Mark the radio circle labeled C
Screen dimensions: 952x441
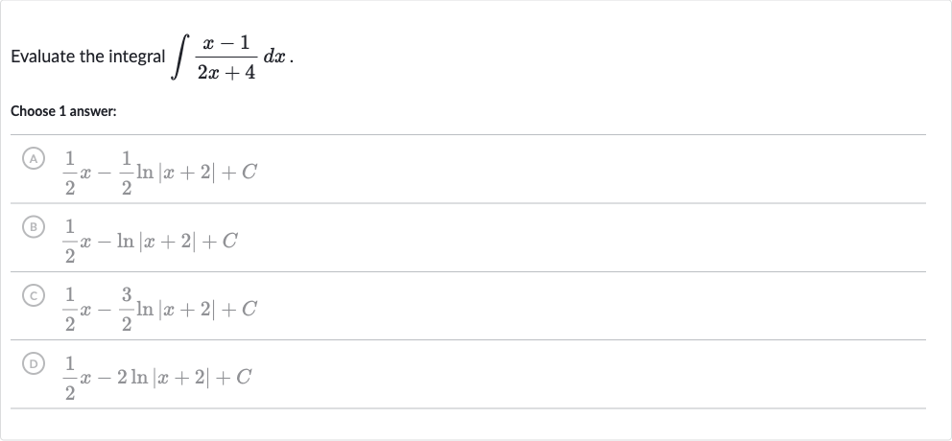coord(34,295)
